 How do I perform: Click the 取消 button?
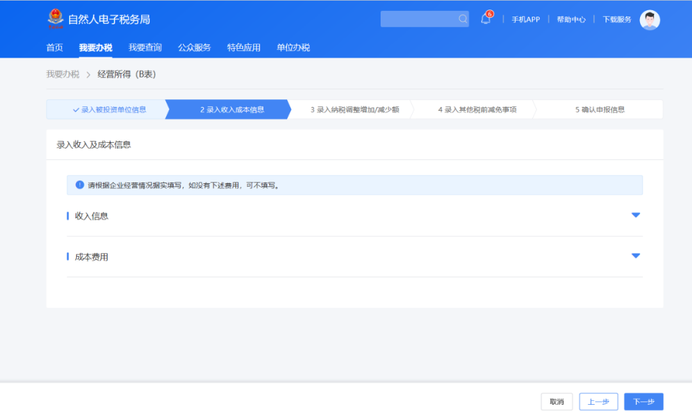[x=556, y=402]
